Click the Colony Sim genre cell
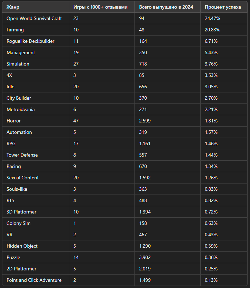The width and height of the screenshot is (250, 288). [19, 223]
